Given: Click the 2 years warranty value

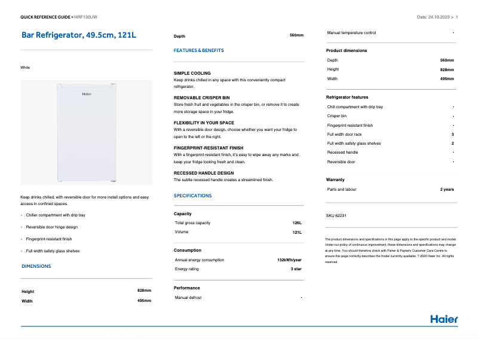Looking at the screenshot, I should [x=447, y=190].
